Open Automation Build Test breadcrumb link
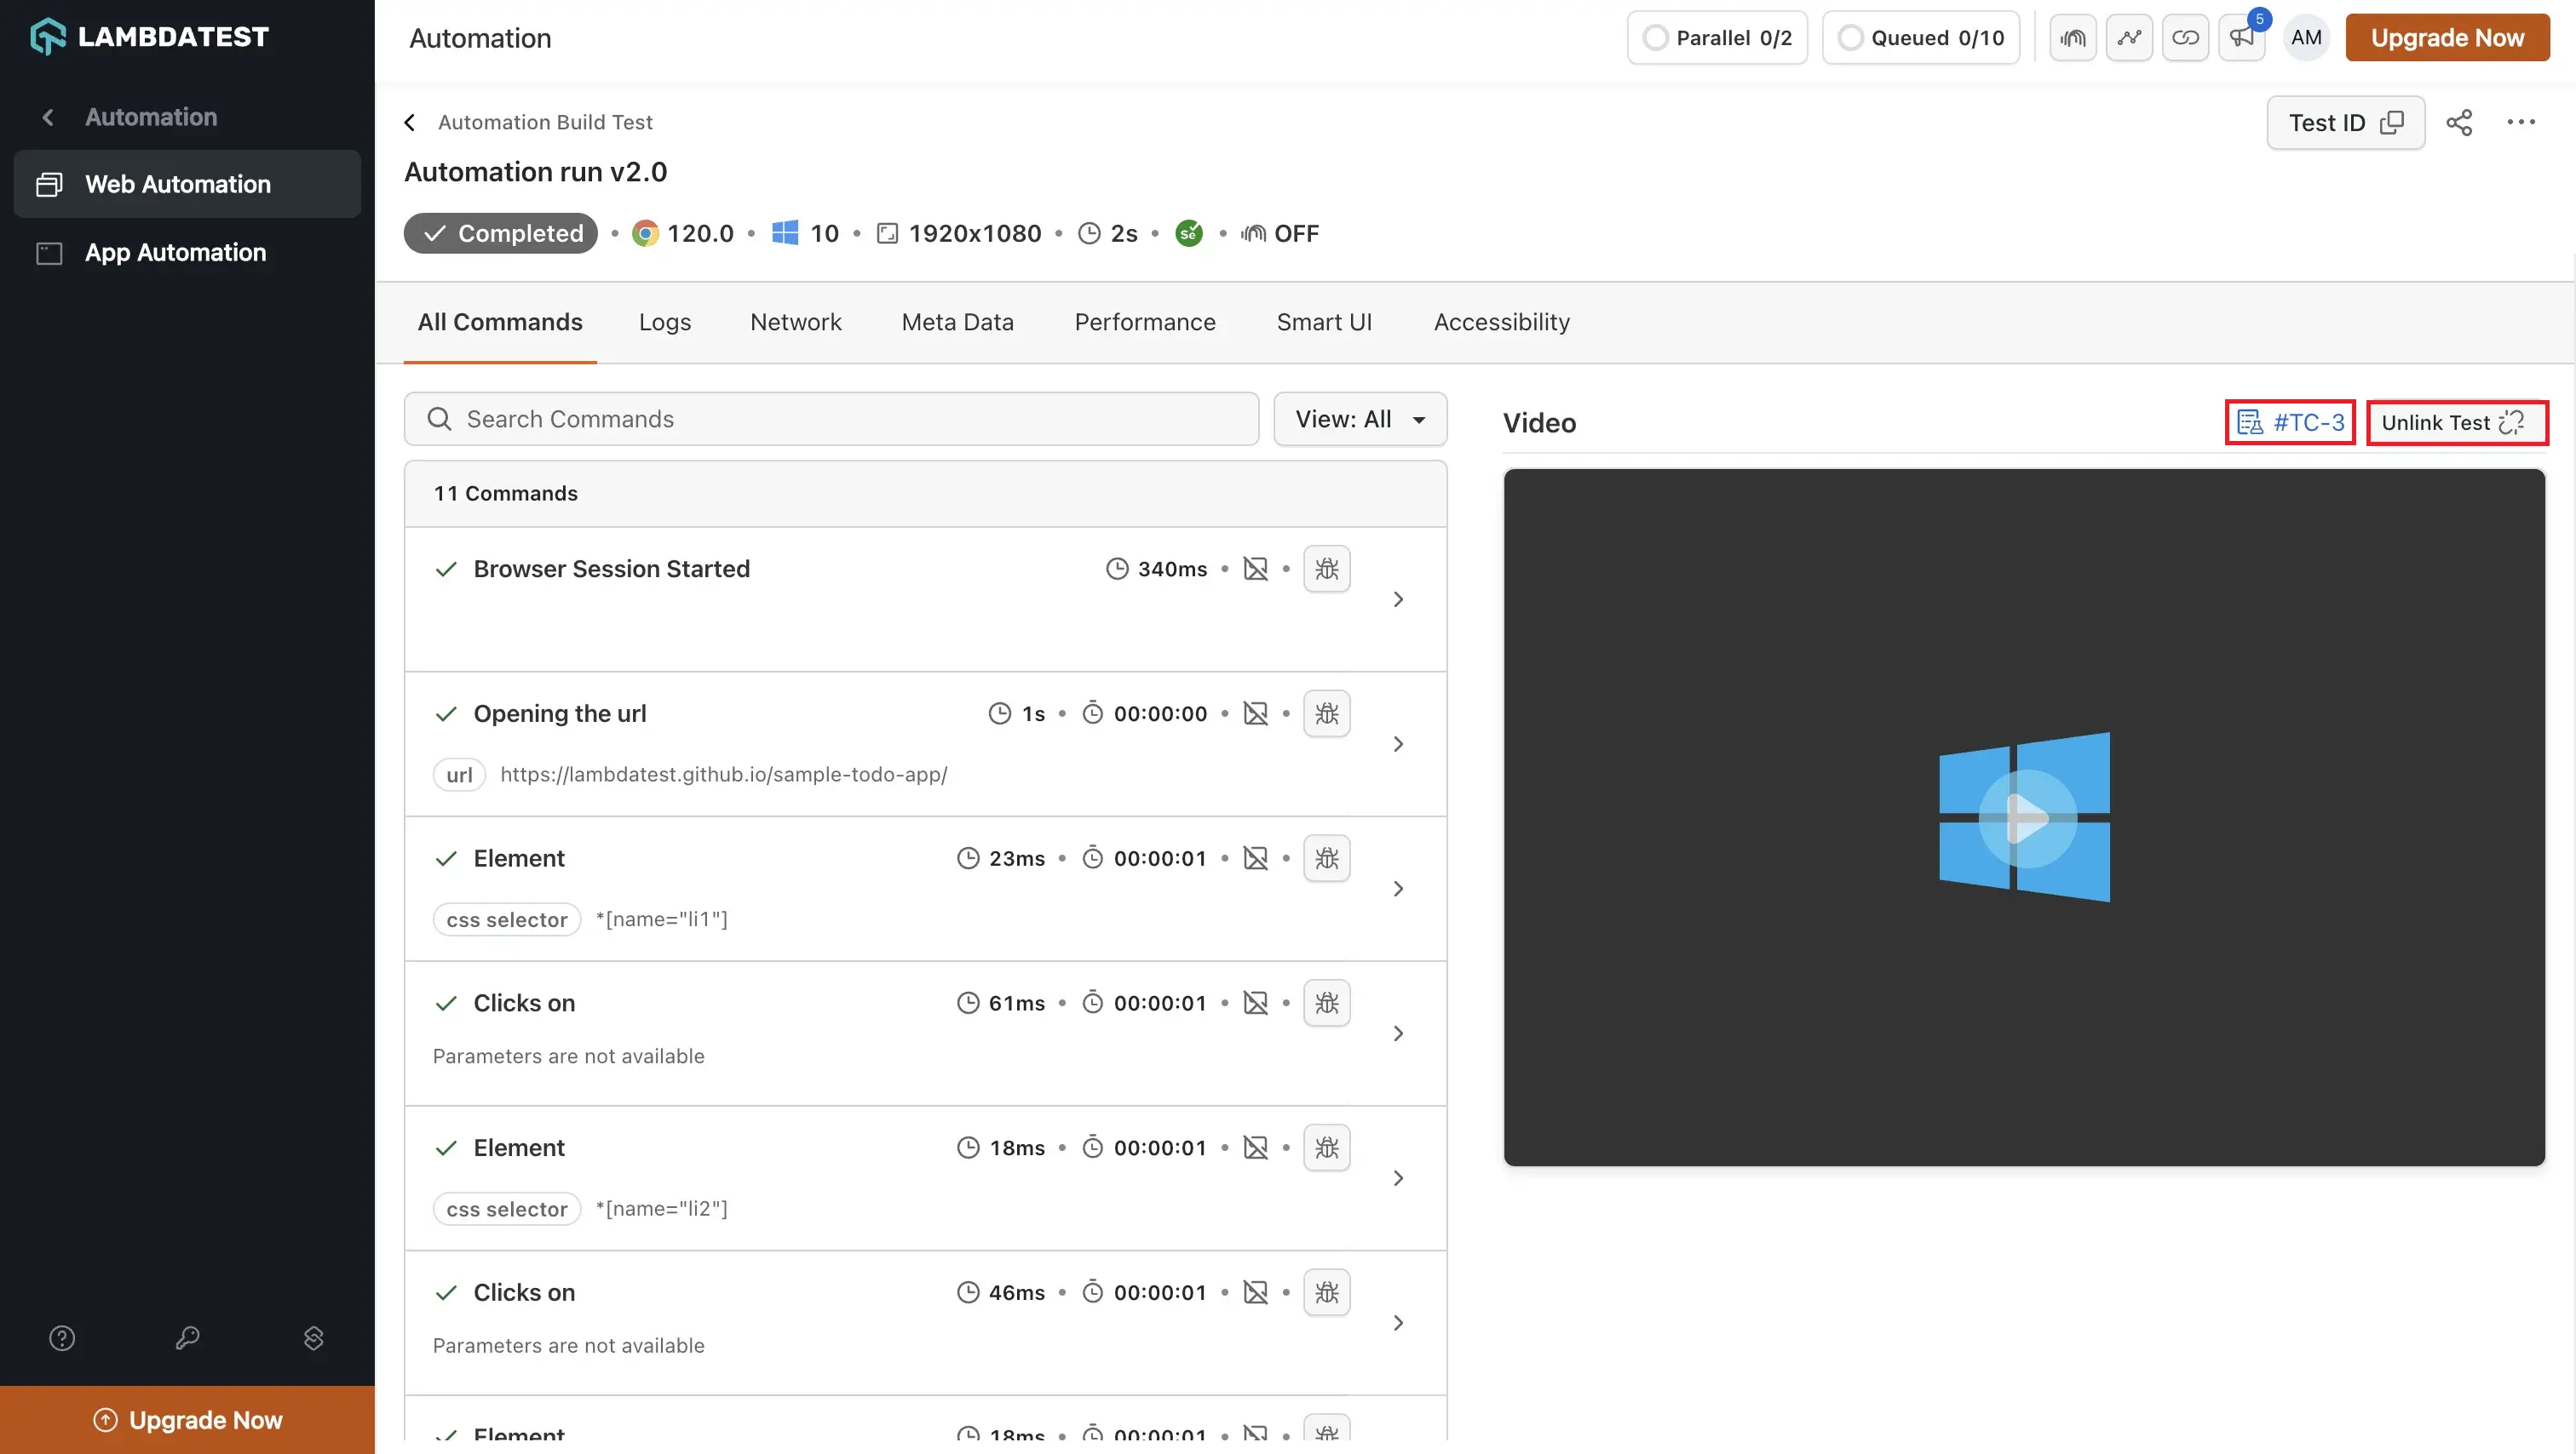This screenshot has height=1454, width=2576. pos(545,122)
